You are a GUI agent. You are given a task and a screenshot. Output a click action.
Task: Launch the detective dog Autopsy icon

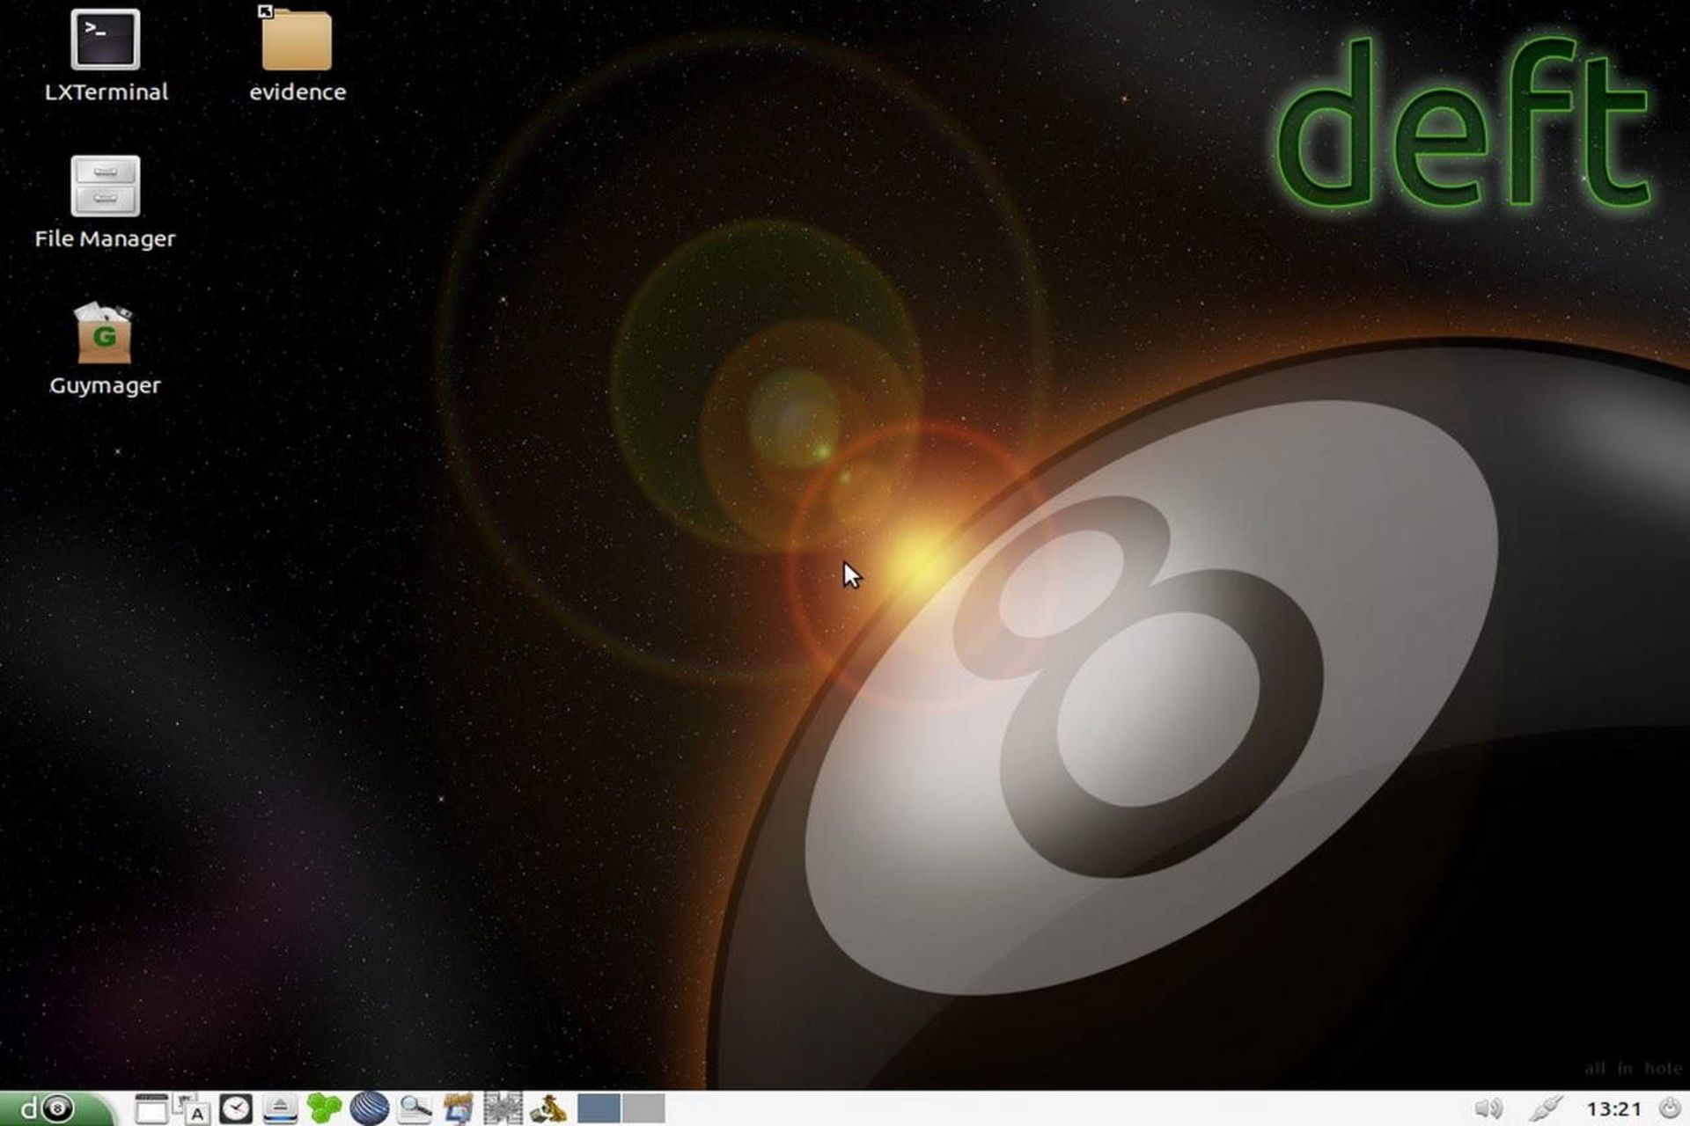coord(547,1108)
